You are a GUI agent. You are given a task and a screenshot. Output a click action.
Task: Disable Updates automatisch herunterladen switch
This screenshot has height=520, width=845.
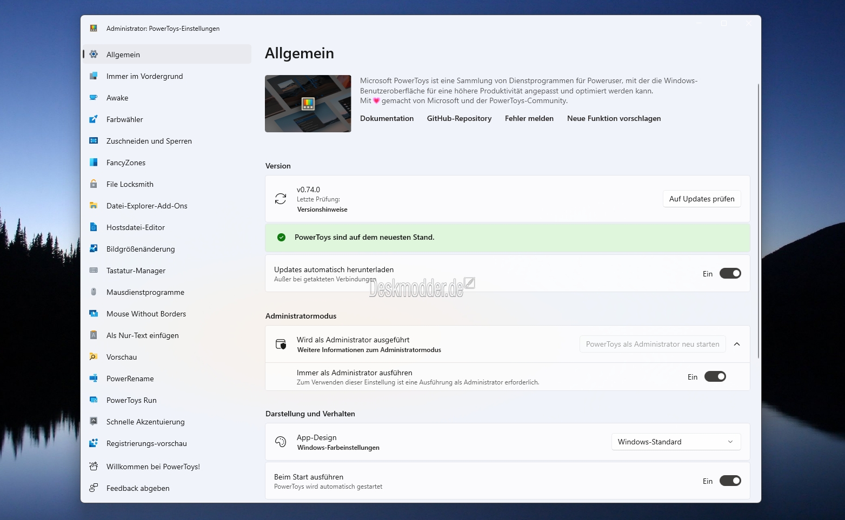point(730,274)
